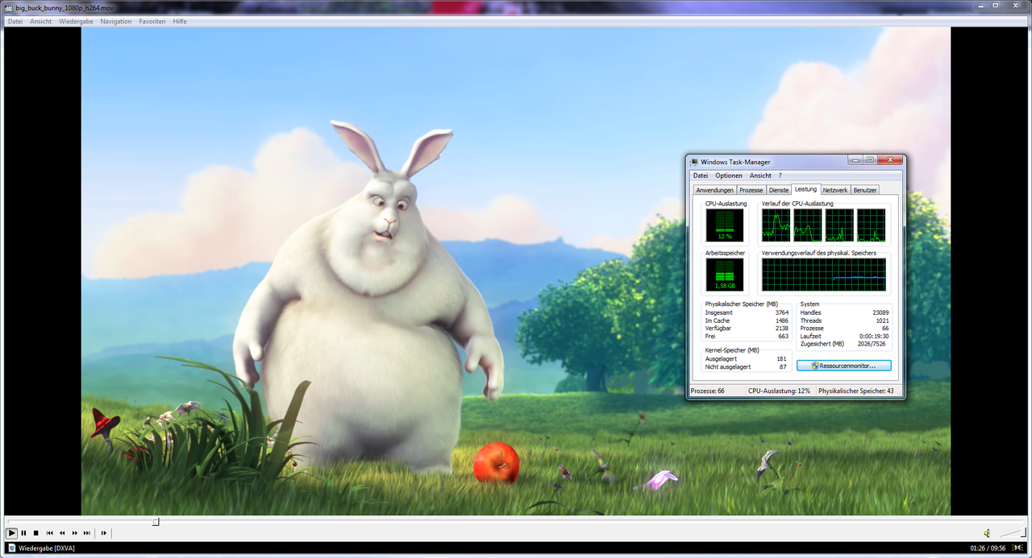
Task: Step forward one frame
Action: (104, 533)
